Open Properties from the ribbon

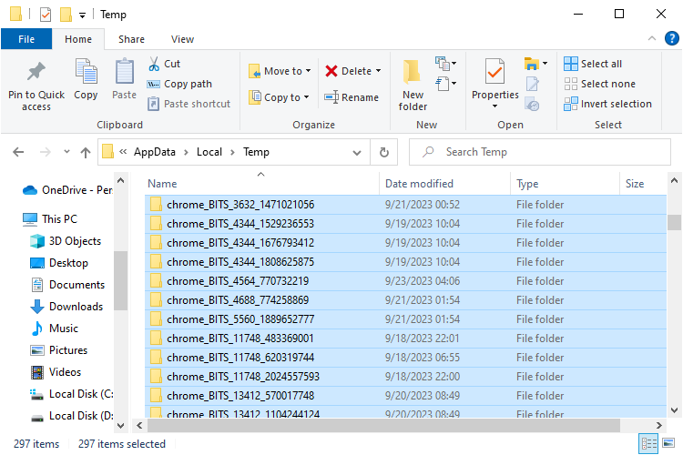(x=494, y=73)
